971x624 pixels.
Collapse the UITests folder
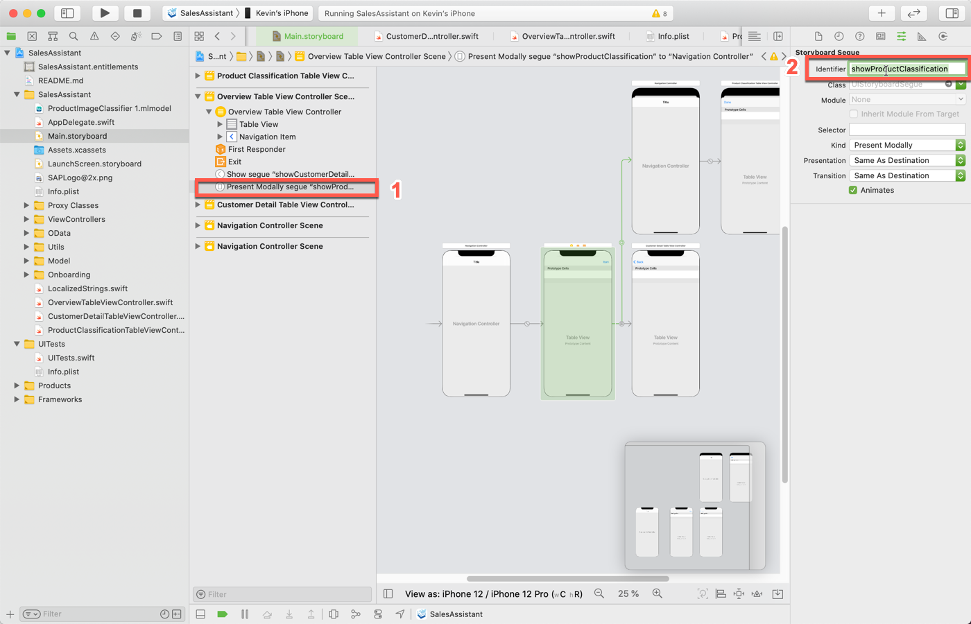(x=17, y=344)
